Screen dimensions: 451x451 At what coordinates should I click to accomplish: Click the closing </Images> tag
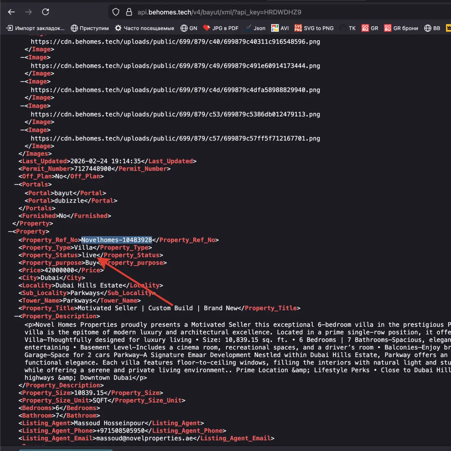(x=35, y=154)
